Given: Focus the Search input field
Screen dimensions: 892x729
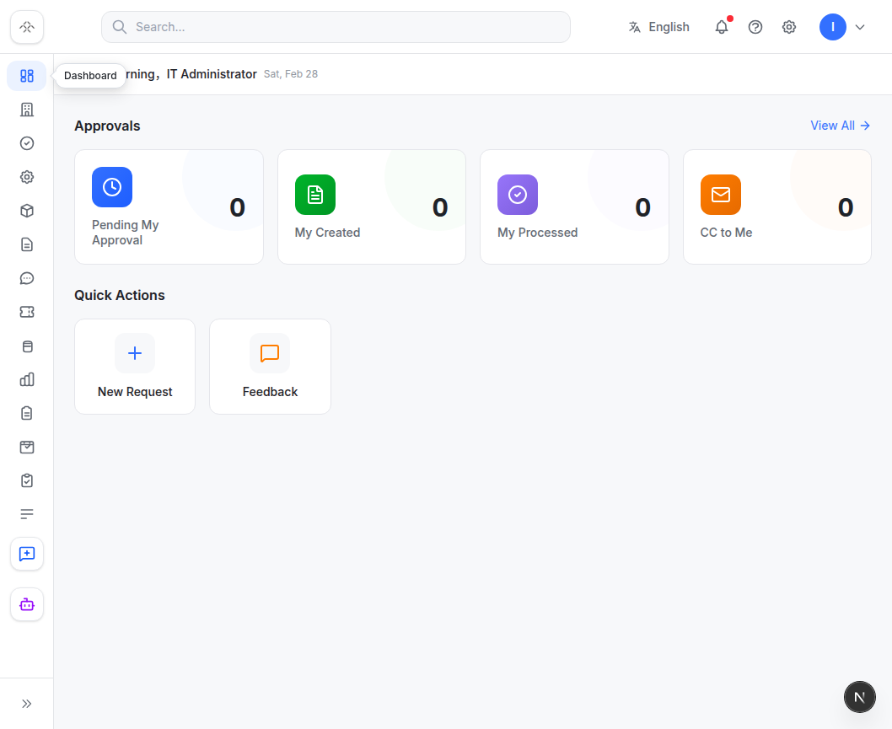Looking at the screenshot, I should [x=336, y=27].
